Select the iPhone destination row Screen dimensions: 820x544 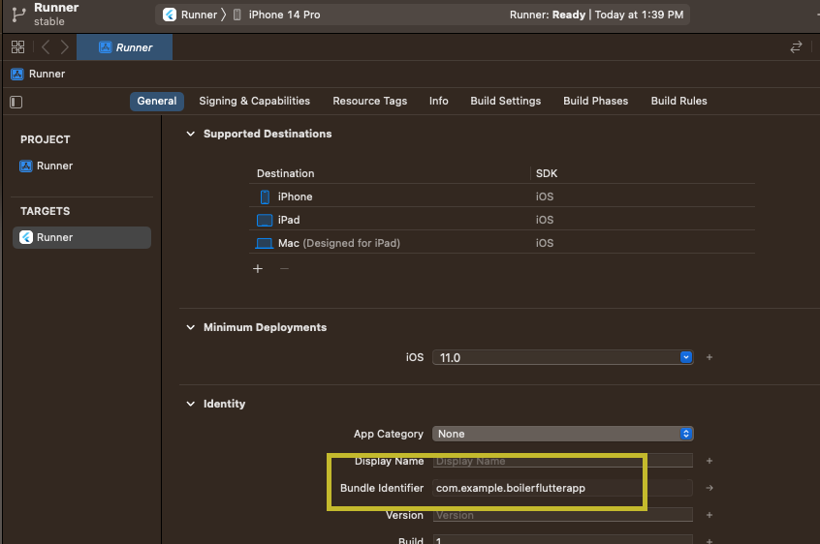[502, 196]
